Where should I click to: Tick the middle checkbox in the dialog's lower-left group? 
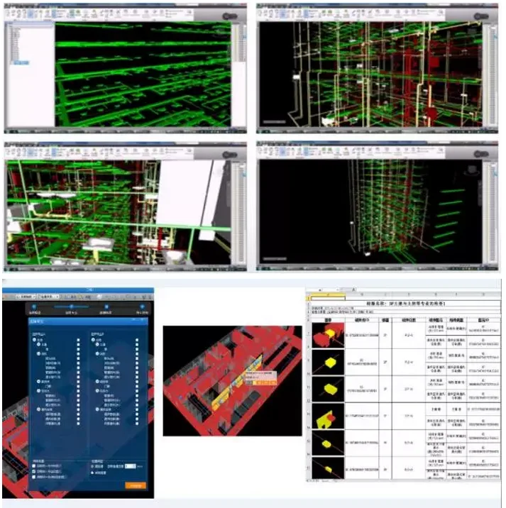tap(34, 471)
